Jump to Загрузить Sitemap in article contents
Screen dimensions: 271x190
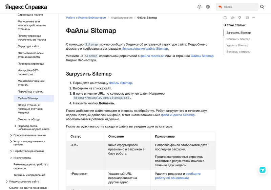(238, 32)
